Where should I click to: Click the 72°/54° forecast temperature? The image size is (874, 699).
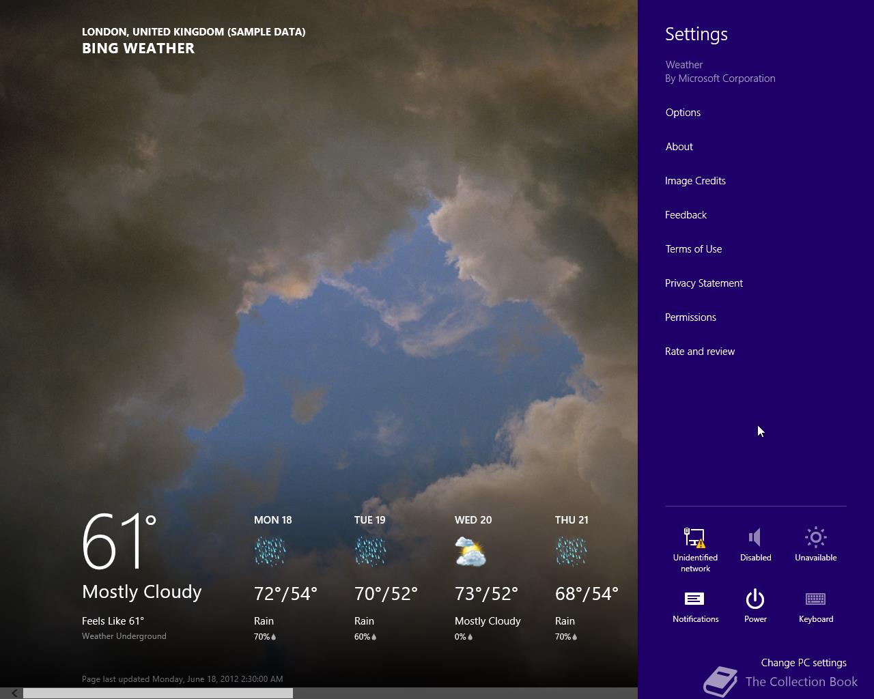click(x=285, y=594)
